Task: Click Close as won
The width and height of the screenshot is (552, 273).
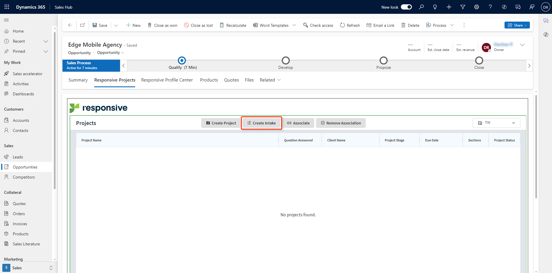Action: [x=162, y=25]
